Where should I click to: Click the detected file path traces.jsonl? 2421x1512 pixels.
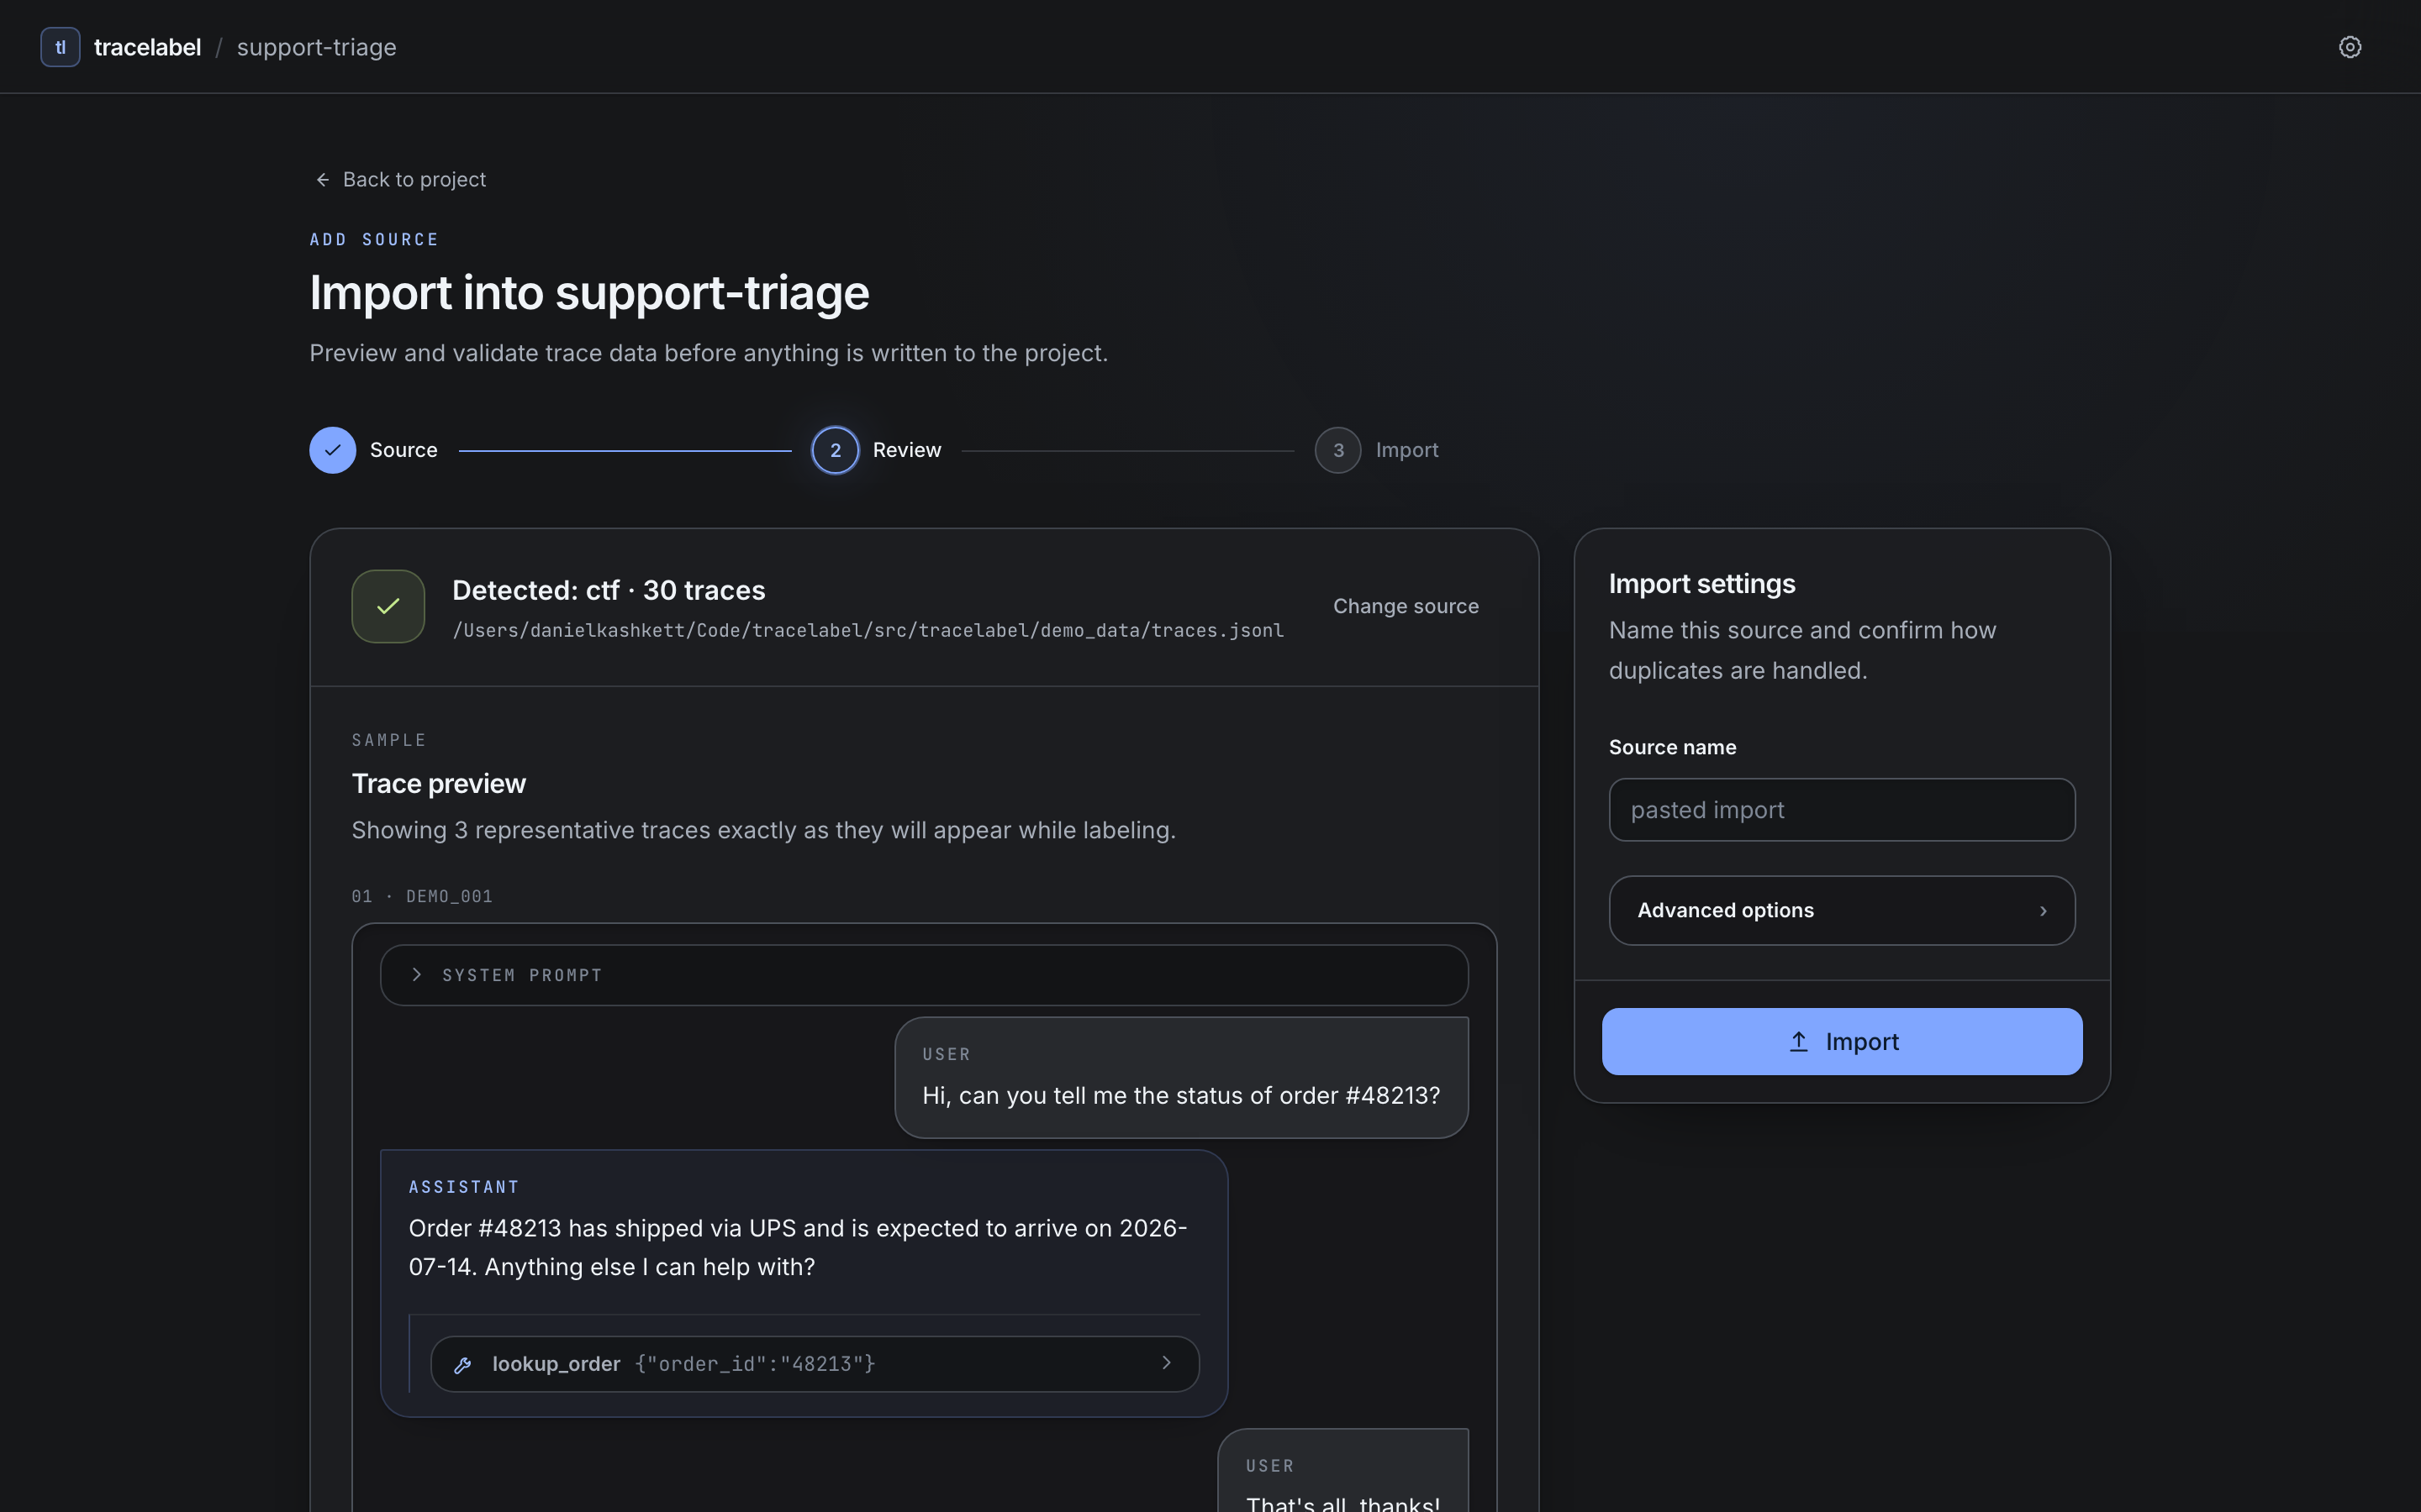click(868, 630)
